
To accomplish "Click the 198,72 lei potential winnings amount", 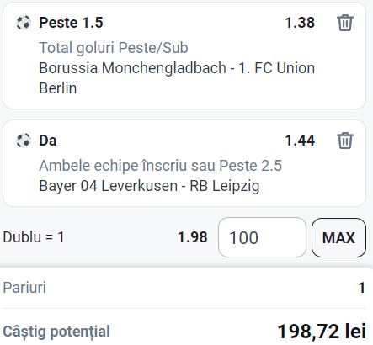I will 322,332.
